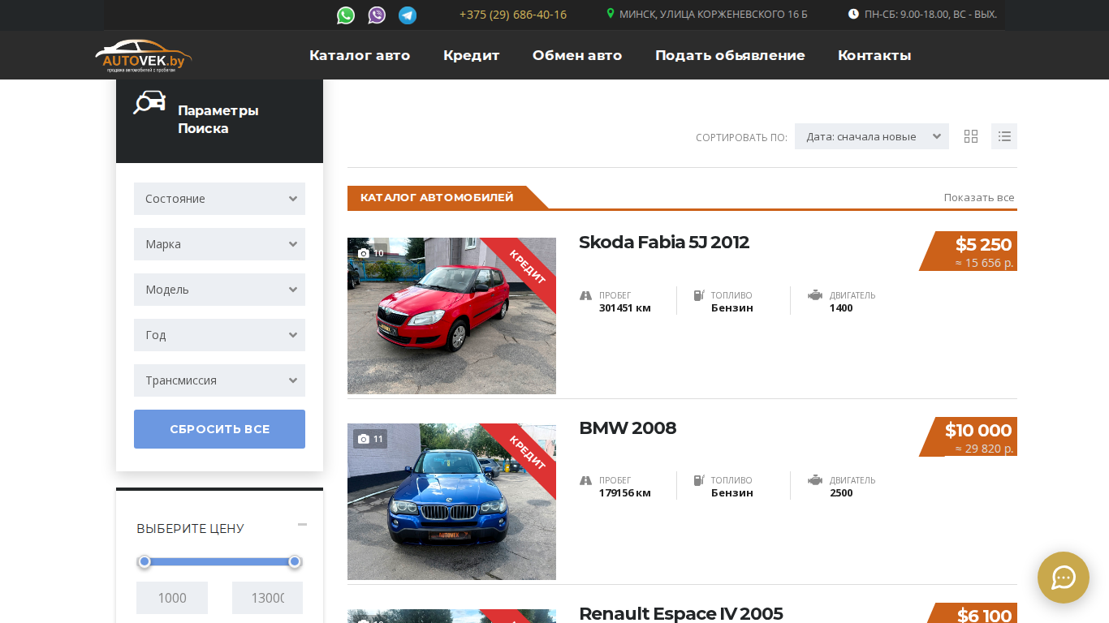Open Кредит menu item
The image size is (1109, 623).
472,55
